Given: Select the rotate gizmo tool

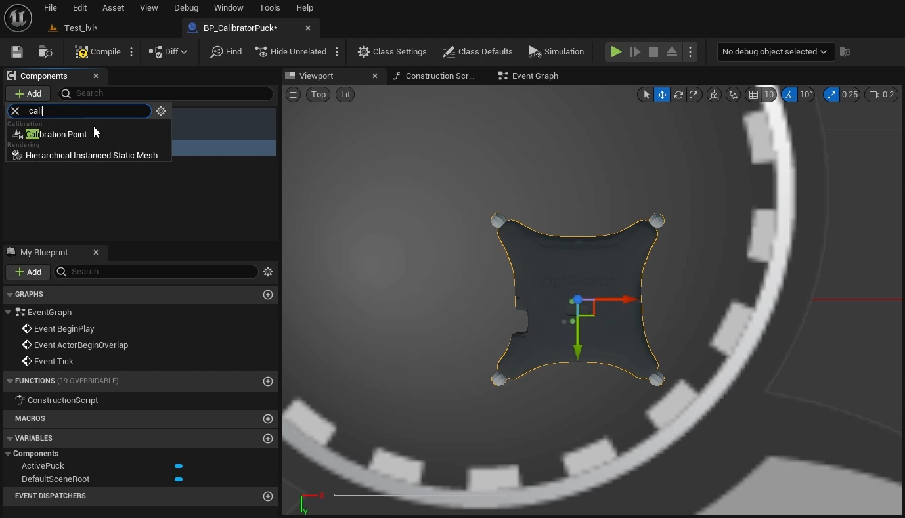Looking at the screenshot, I should point(678,95).
